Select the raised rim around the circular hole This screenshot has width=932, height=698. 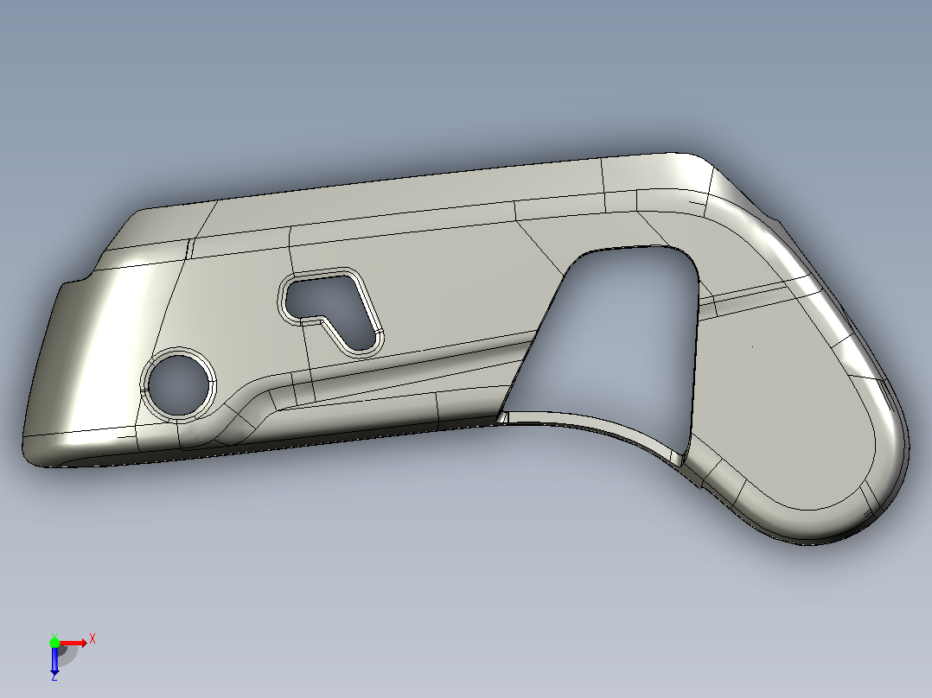click(178, 384)
